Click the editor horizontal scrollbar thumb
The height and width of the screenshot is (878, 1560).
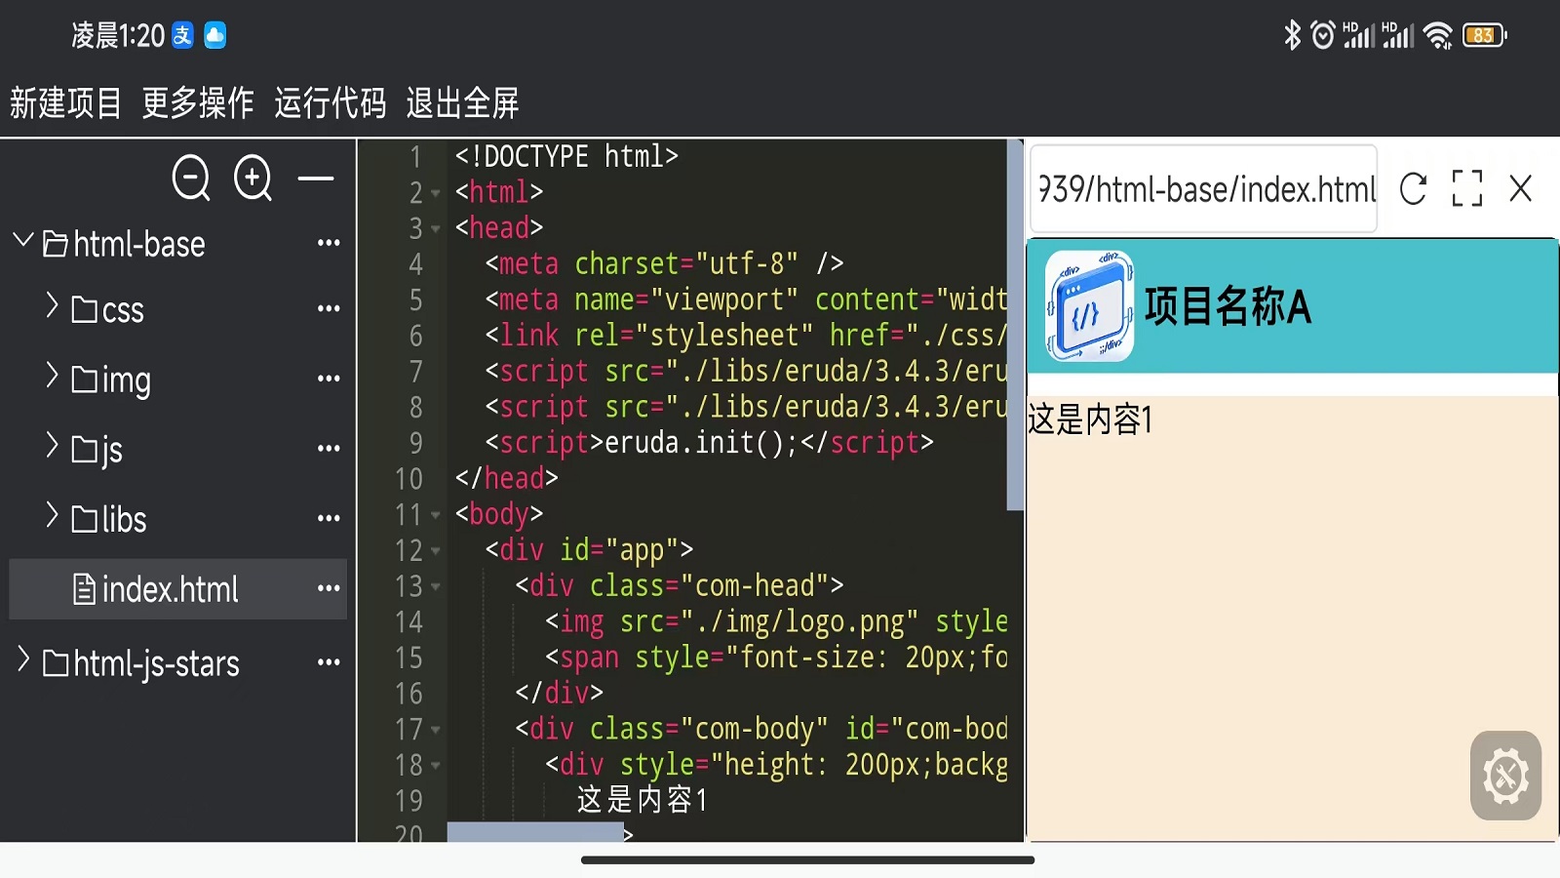535,832
